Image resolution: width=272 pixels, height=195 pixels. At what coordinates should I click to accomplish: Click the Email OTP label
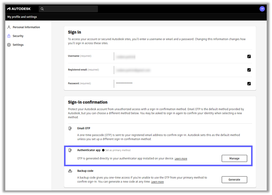tap(84, 128)
